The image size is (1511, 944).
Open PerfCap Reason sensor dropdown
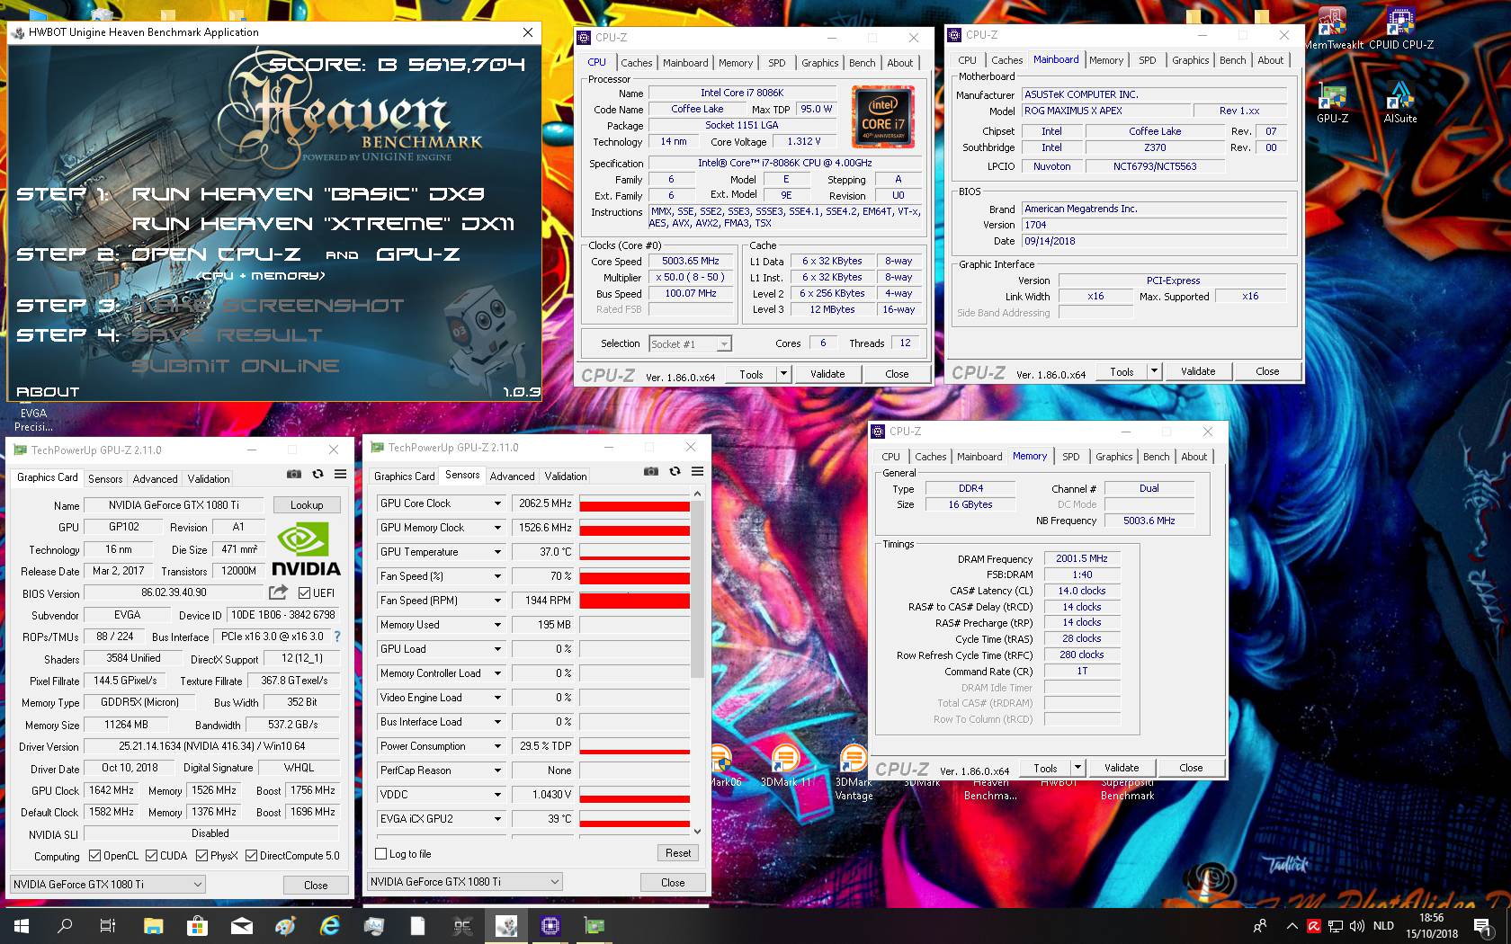point(497,770)
